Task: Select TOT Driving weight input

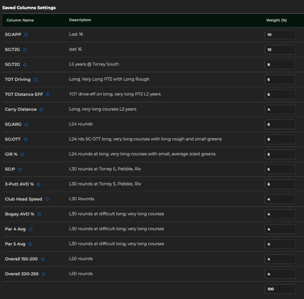Action: tap(280, 79)
